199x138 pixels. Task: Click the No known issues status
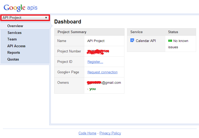pyautogui.click(x=178, y=44)
